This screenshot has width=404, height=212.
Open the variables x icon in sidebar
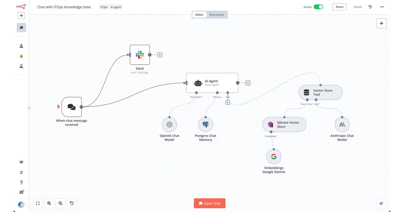click(21, 172)
